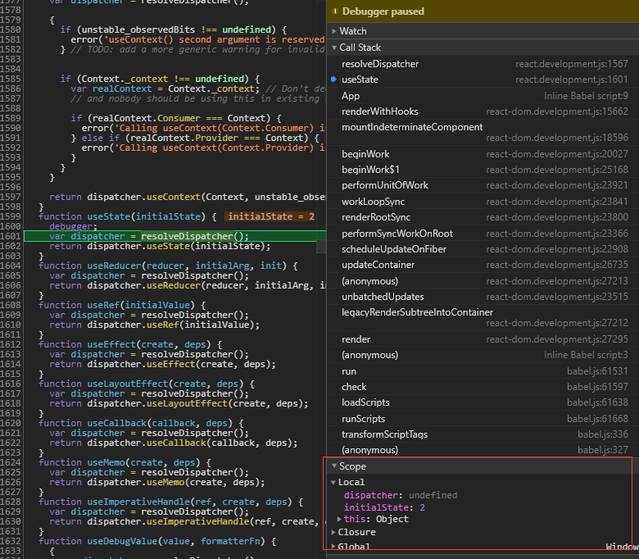
Task: Click the debugger statement on line 1600
Action: pos(74,226)
